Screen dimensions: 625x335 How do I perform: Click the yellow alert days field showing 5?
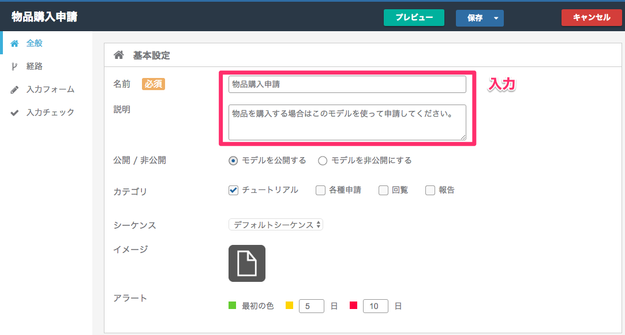pyautogui.click(x=311, y=306)
